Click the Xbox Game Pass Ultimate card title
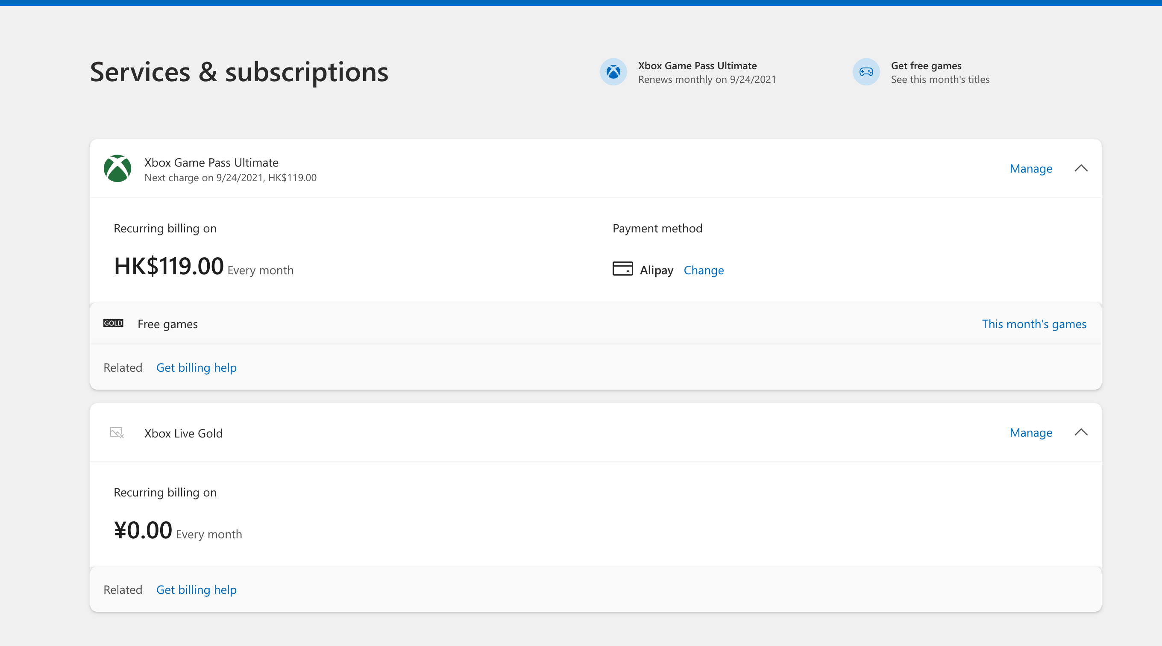This screenshot has width=1162, height=646. [211, 162]
